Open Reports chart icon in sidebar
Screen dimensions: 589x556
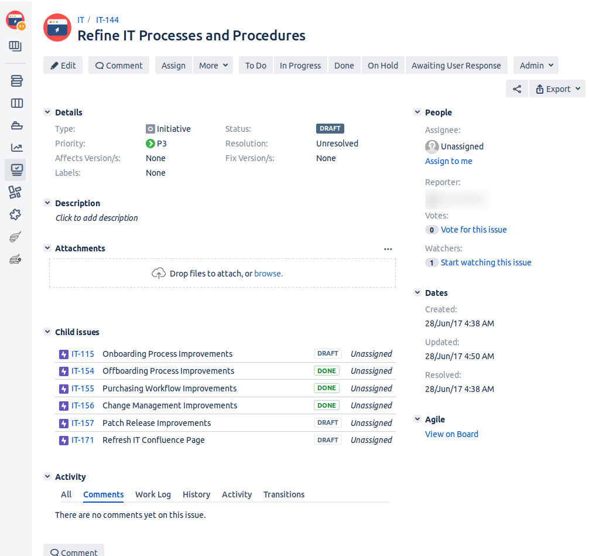16,148
